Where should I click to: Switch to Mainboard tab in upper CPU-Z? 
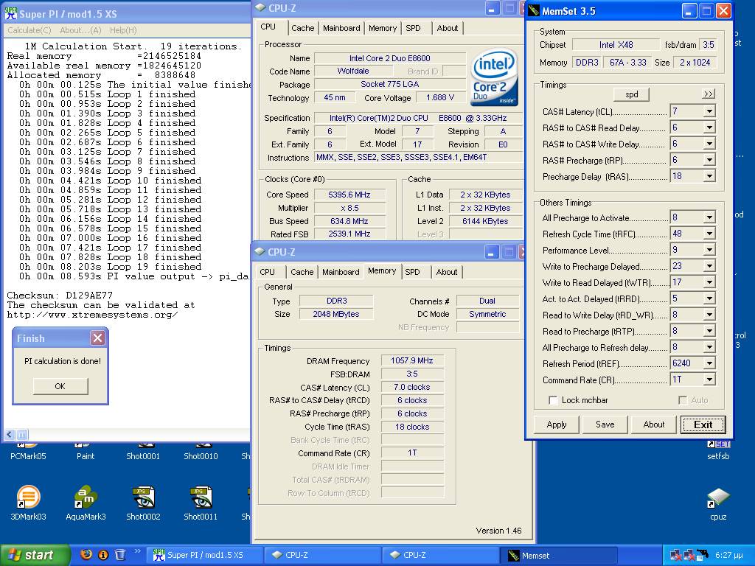(341, 28)
